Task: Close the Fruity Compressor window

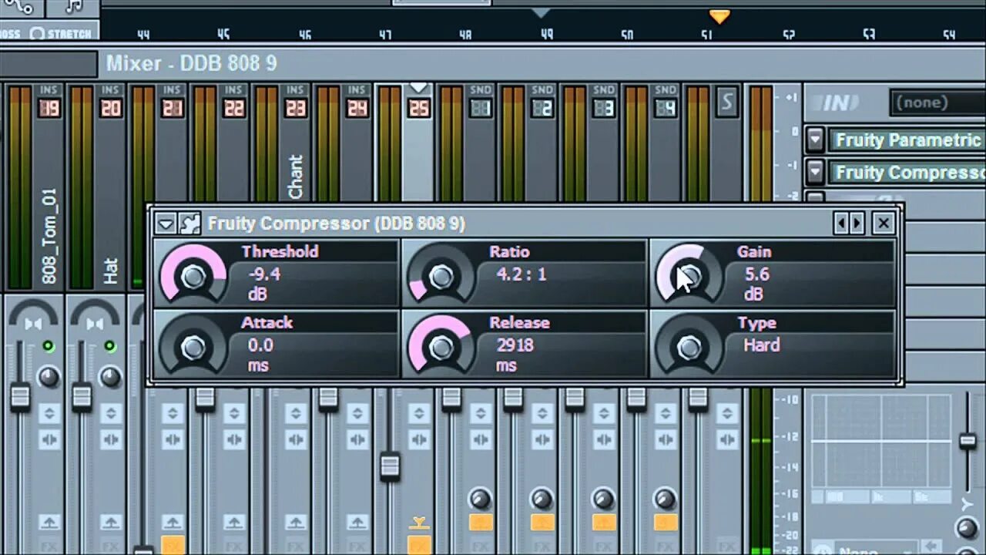Action: coord(884,224)
